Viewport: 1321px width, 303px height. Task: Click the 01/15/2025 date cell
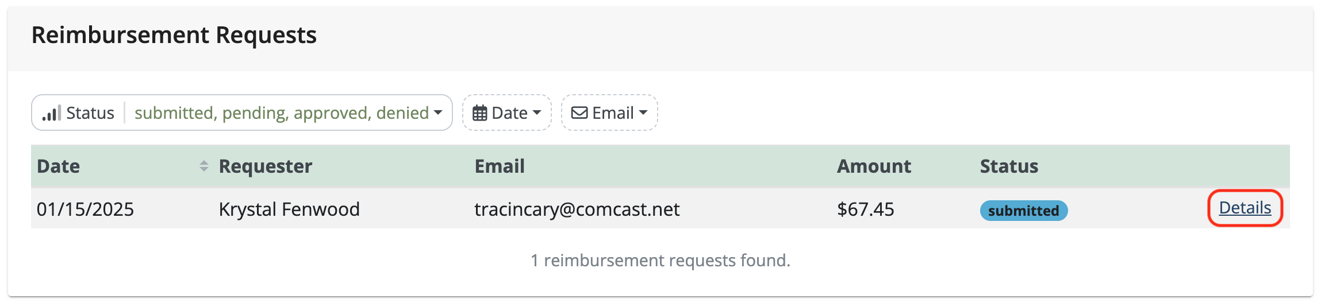pyautogui.click(x=85, y=209)
